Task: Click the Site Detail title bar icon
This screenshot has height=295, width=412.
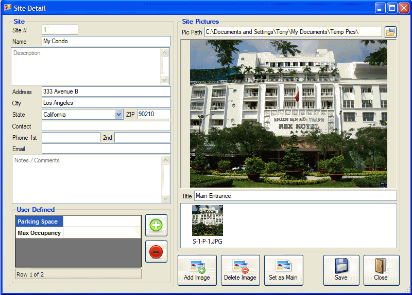Action: pyautogui.click(x=8, y=8)
